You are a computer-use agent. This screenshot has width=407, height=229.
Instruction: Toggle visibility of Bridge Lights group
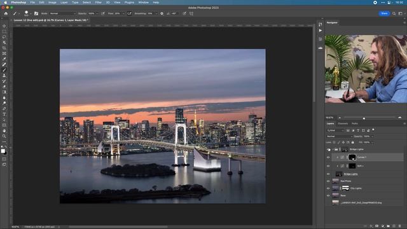(x=329, y=149)
